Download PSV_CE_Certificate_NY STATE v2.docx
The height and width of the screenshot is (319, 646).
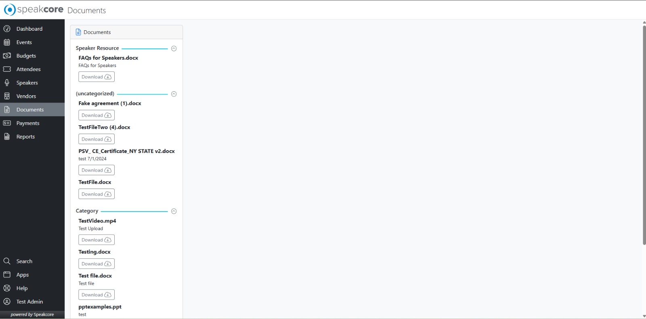96,170
